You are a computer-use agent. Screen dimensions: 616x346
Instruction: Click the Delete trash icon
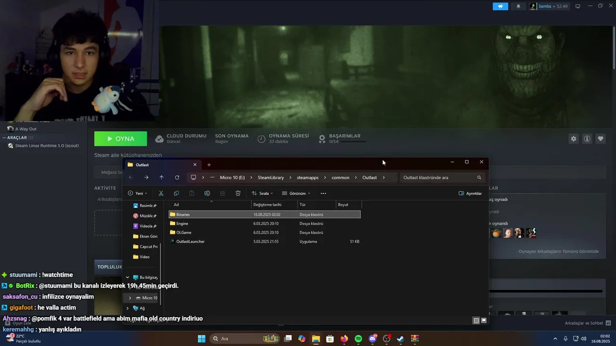click(x=238, y=193)
